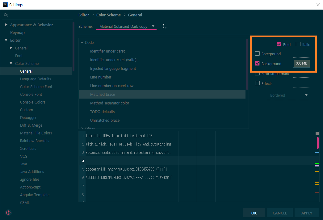
Task: Collapse the Code group chevron
Action: tap(82, 42)
